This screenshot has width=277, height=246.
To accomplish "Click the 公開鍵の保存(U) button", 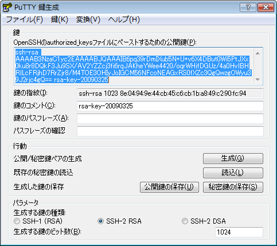I will (x=169, y=187).
